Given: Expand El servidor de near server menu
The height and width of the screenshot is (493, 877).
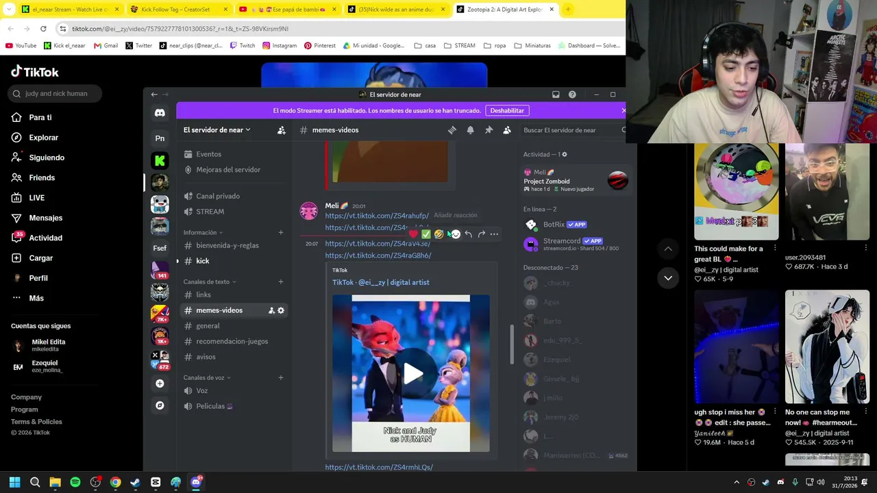Looking at the screenshot, I should click(x=217, y=130).
